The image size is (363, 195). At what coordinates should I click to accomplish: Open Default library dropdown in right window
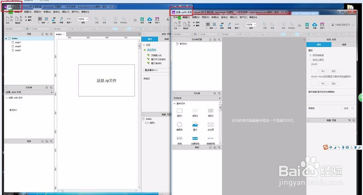click(196, 98)
